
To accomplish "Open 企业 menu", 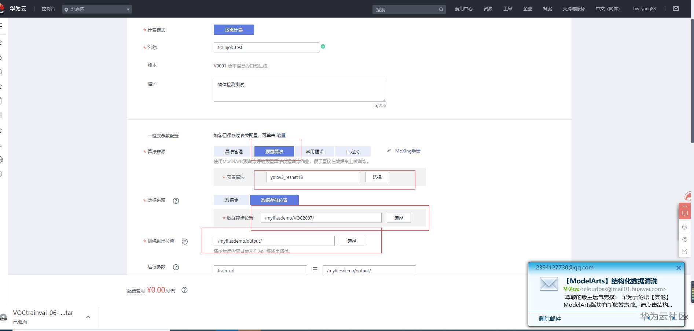I will point(528,9).
